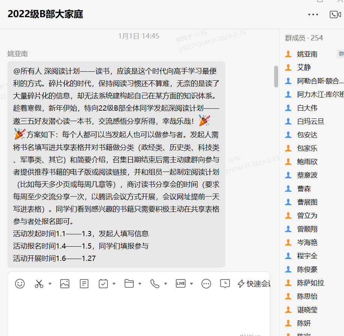The width and height of the screenshot is (344, 336).
Task: Open the emoji picker
Action: click(x=20, y=284)
